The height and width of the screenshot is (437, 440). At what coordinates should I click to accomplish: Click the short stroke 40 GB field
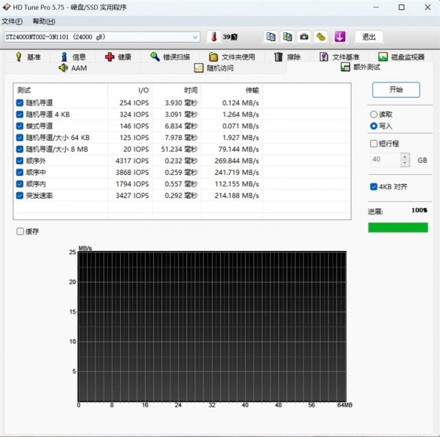click(386, 160)
